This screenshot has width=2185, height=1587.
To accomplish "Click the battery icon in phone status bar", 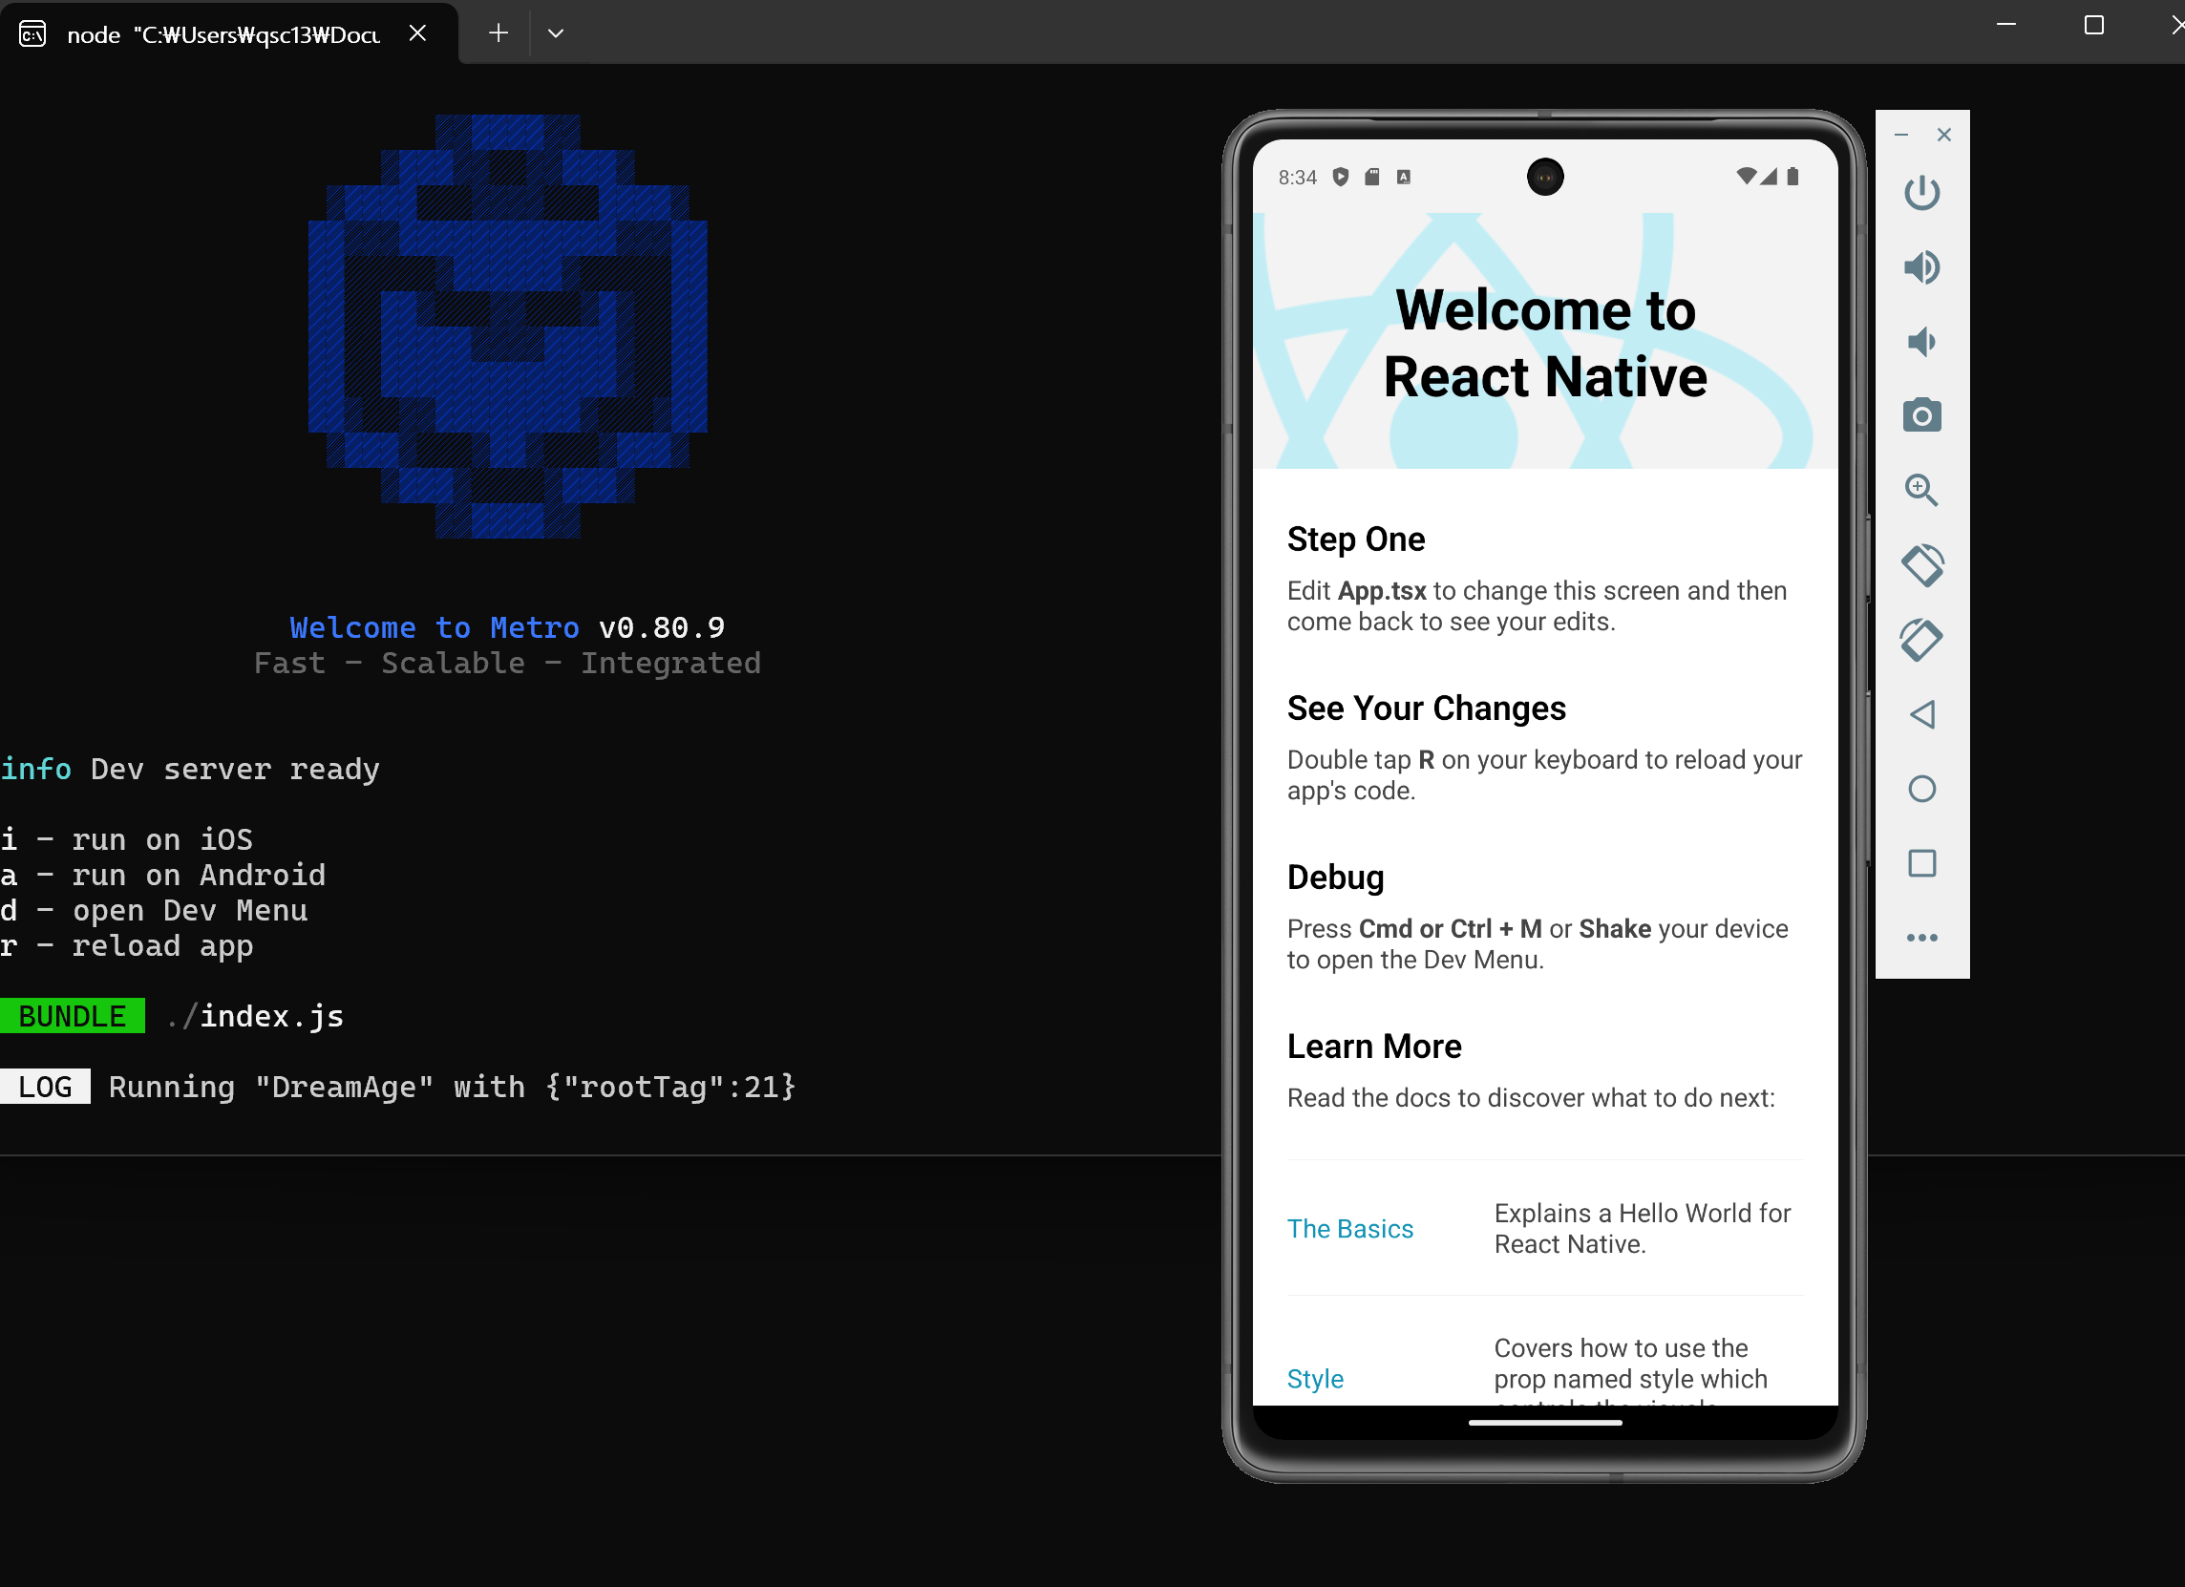I will [1792, 177].
